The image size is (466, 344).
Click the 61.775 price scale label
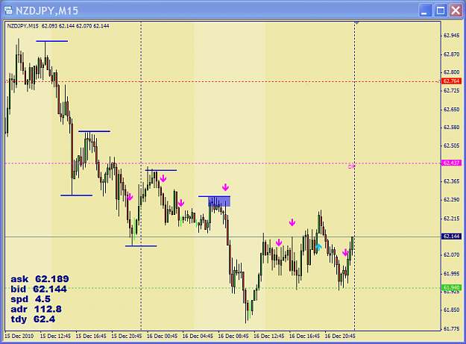451,329
